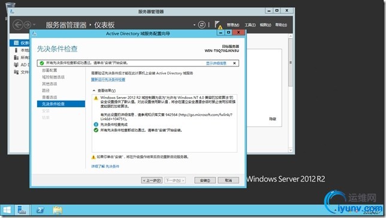386x218 pixels.
Task: Open Server Manager from the taskbar
Action: pyautogui.click(x=22, y=210)
